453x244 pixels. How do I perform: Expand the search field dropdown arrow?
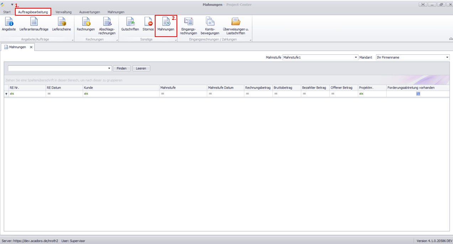[x=109, y=68]
